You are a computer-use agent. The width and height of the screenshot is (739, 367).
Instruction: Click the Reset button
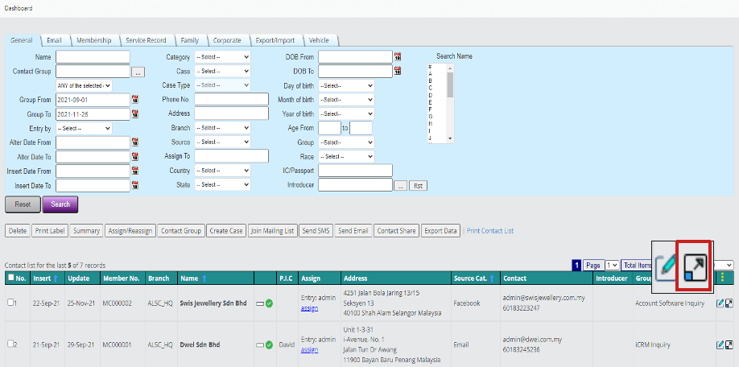point(23,204)
